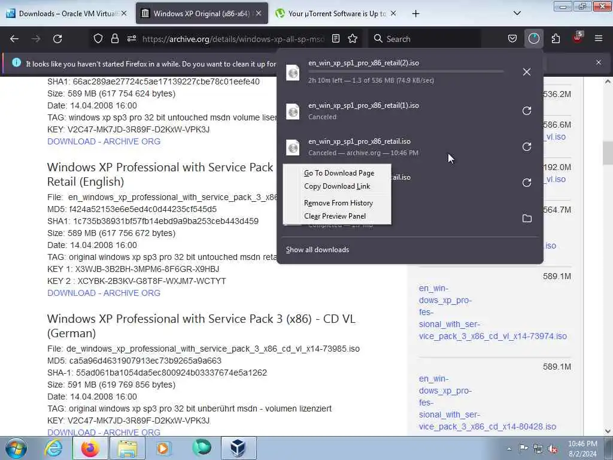Dismiss the Firefox cleanup notification bar

coord(599,62)
